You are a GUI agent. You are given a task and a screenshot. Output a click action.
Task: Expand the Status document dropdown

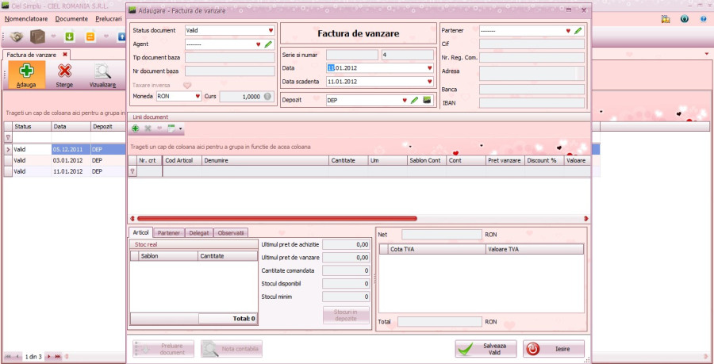[271, 31]
